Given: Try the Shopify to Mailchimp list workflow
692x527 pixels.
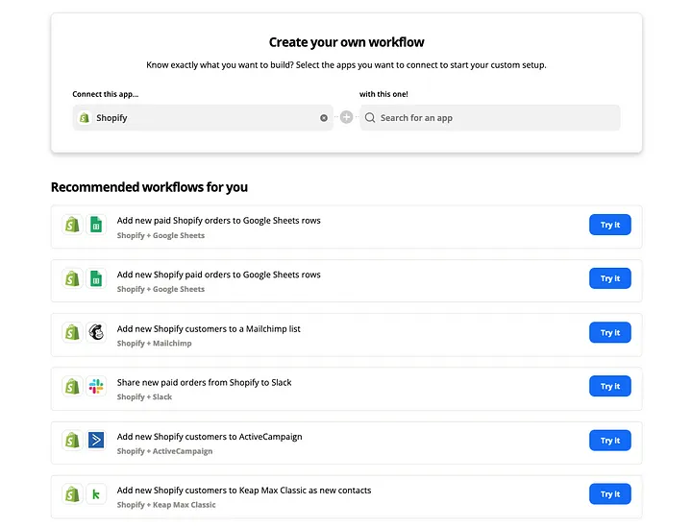Looking at the screenshot, I should (x=610, y=333).
